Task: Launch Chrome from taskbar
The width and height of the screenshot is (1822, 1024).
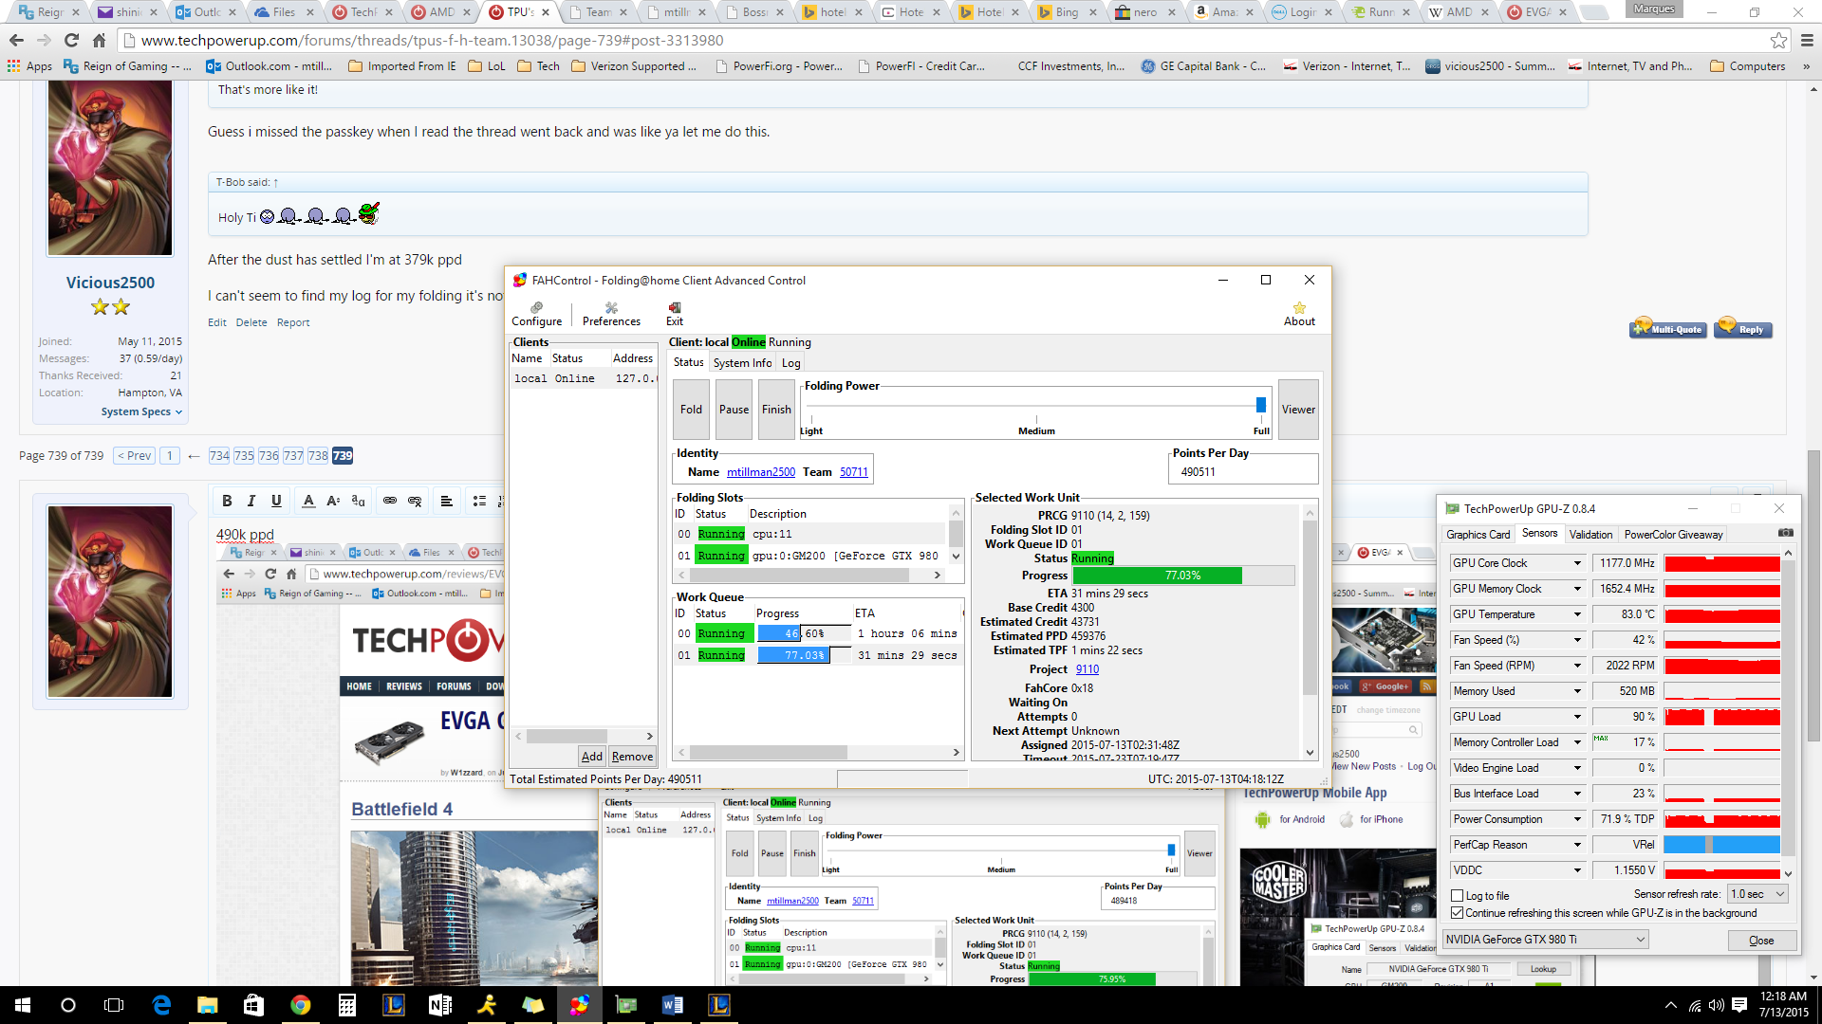Action: point(300,1005)
